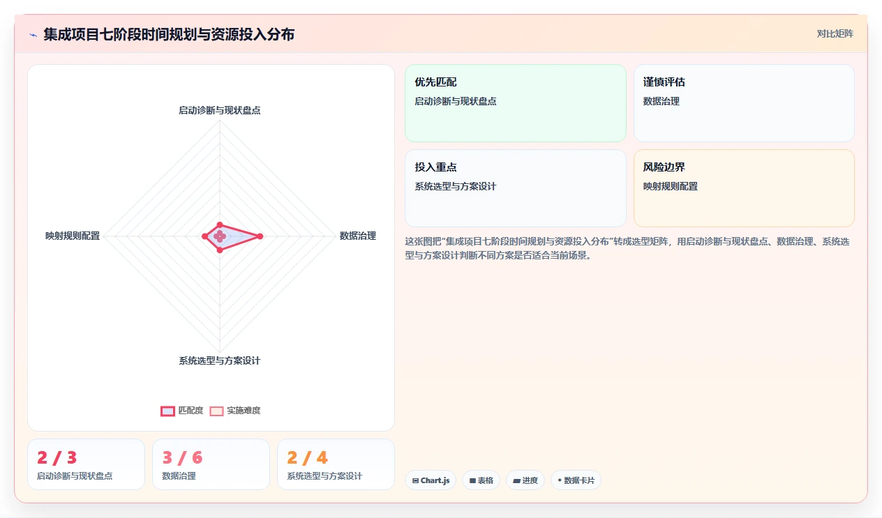Click 映射规则配置 text in 风险边界 card
The image size is (882, 518).
point(671,186)
